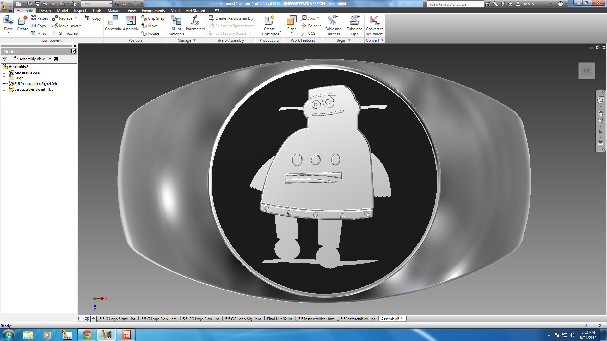Use the Copy component tool

click(x=38, y=26)
